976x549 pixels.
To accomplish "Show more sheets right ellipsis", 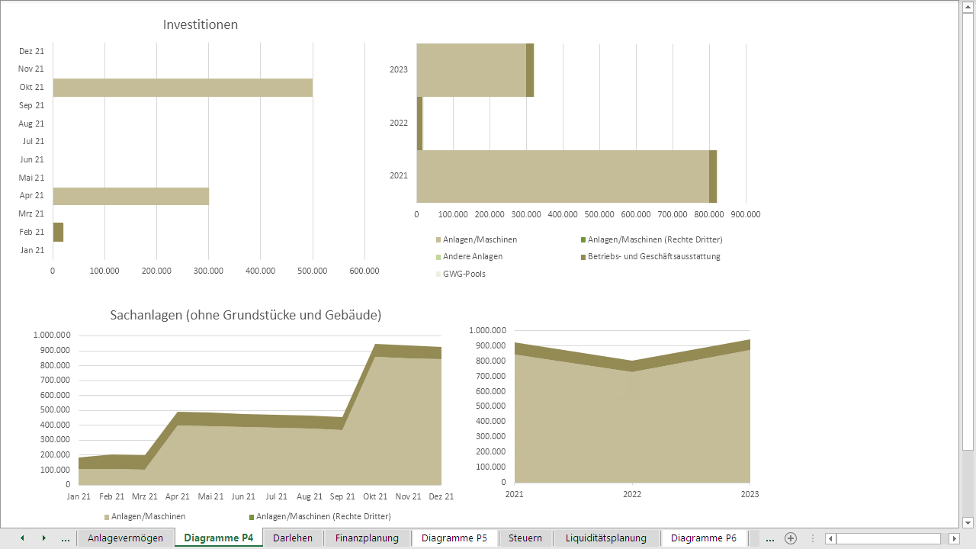I will (769, 538).
